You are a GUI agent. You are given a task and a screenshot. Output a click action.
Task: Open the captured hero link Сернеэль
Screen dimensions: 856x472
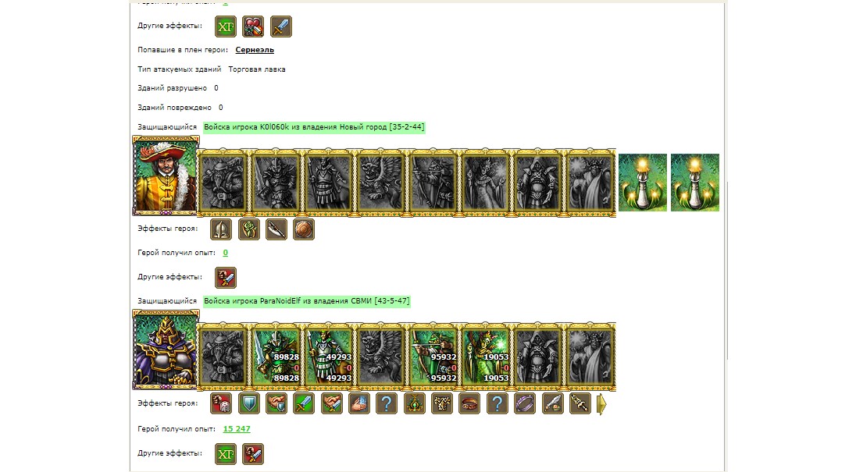coord(255,50)
